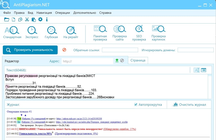Focus the Игнорировать домены input field
216x140 pixels.
coord(195,50)
